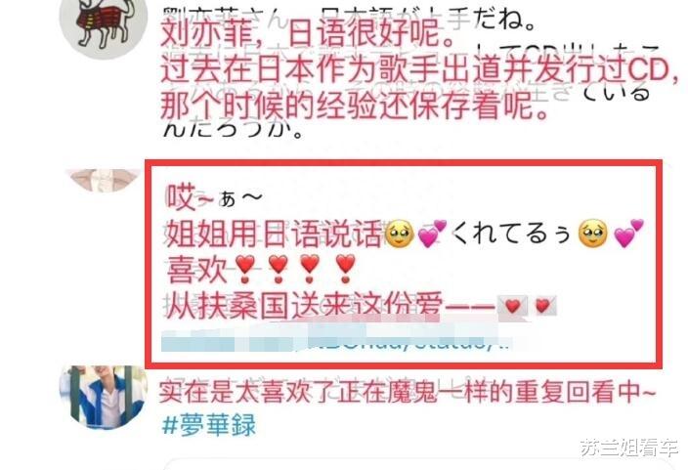688x470 pixels.
Task: Open the lips avatar profile
Action: pos(104,180)
